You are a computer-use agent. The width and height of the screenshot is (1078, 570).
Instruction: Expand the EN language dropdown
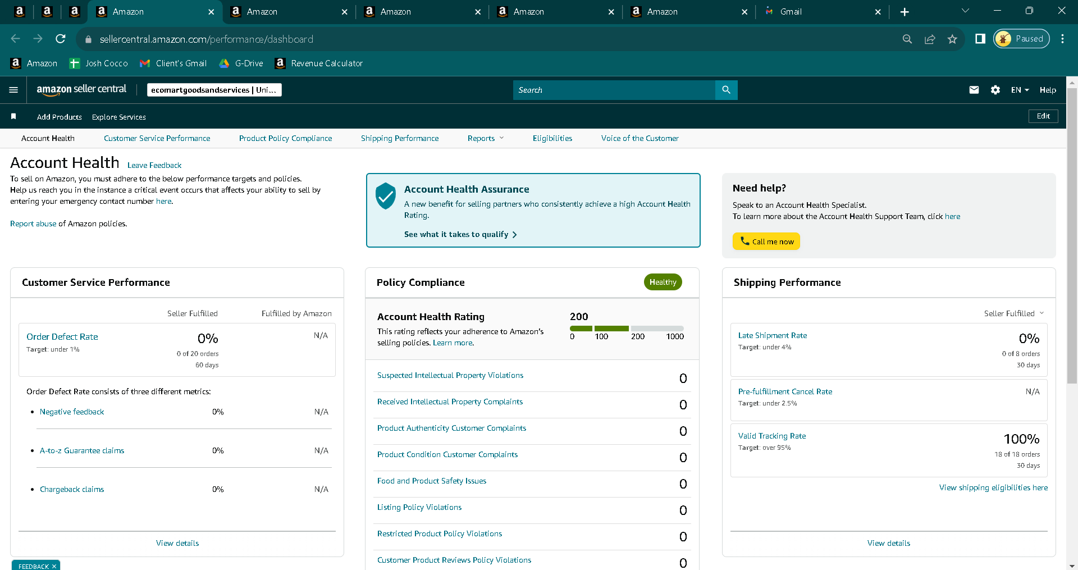click(x=1020, y=90)
